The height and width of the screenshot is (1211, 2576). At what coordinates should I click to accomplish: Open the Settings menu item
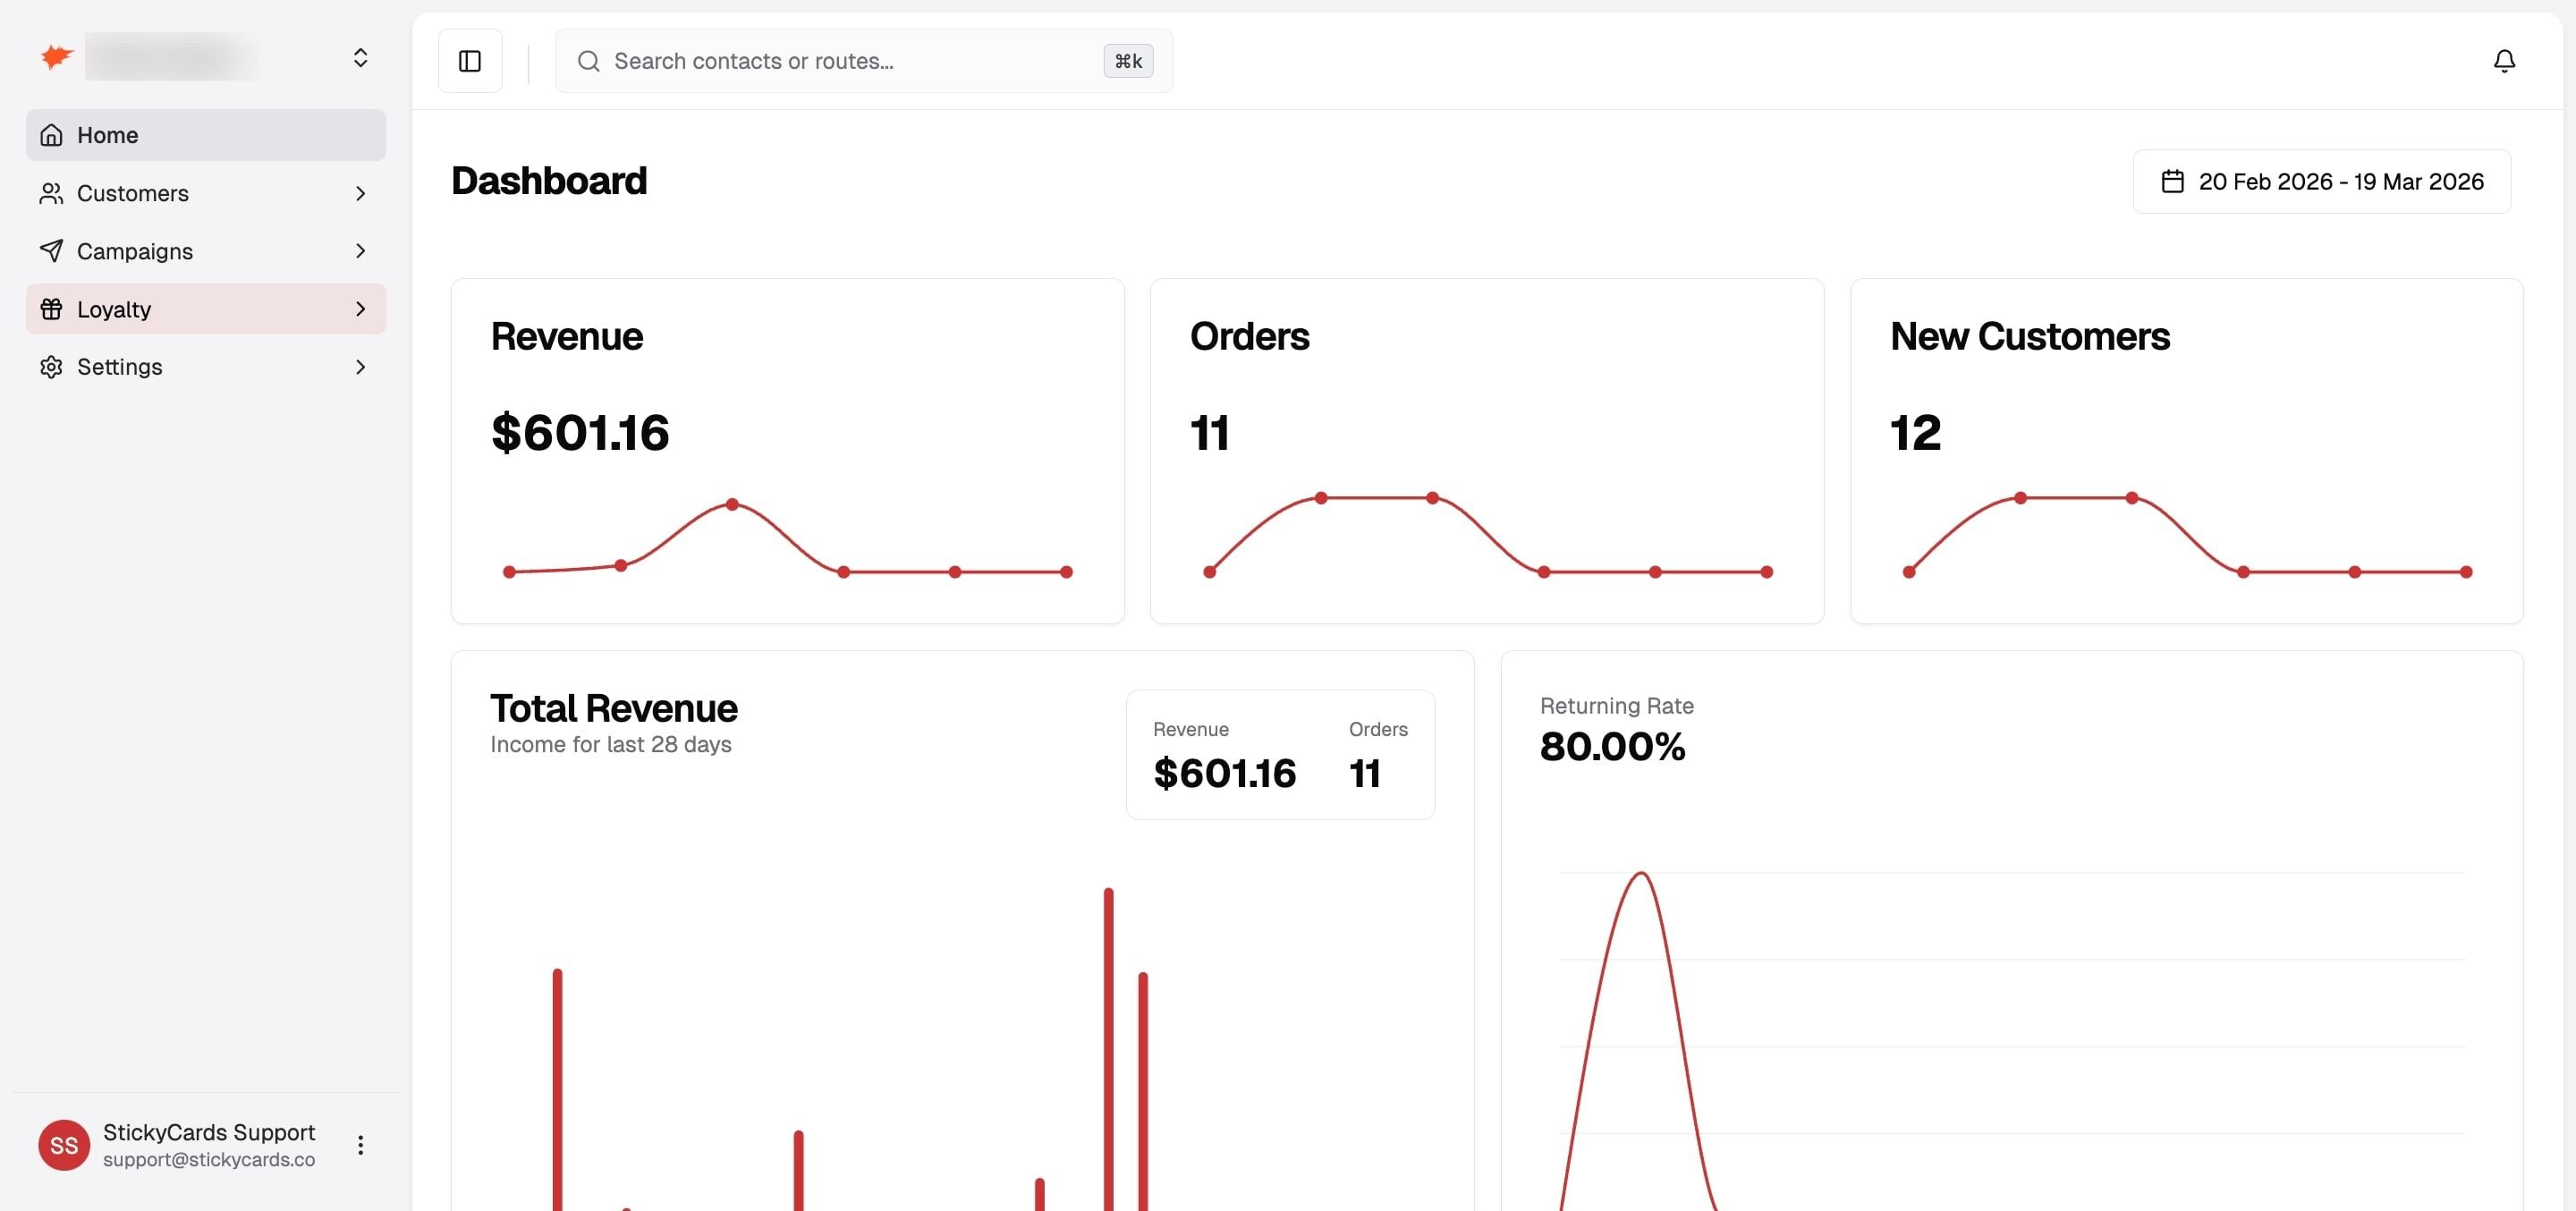[x=206, y=367]
